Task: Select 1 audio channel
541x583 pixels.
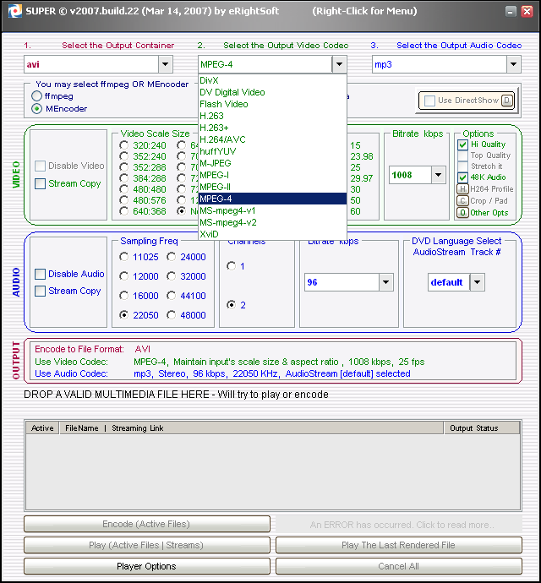Action: tap(231, 266)
